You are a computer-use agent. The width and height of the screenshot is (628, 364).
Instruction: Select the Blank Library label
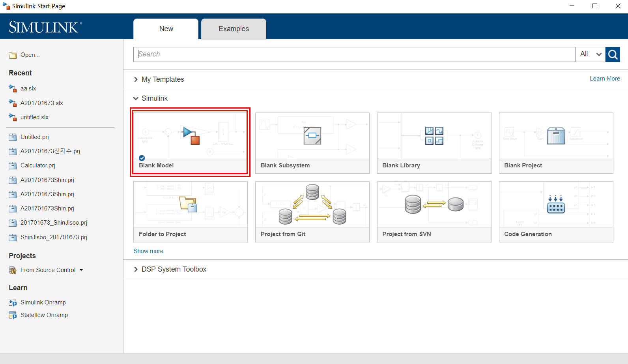pyautogui.click(x=401, y=165)
